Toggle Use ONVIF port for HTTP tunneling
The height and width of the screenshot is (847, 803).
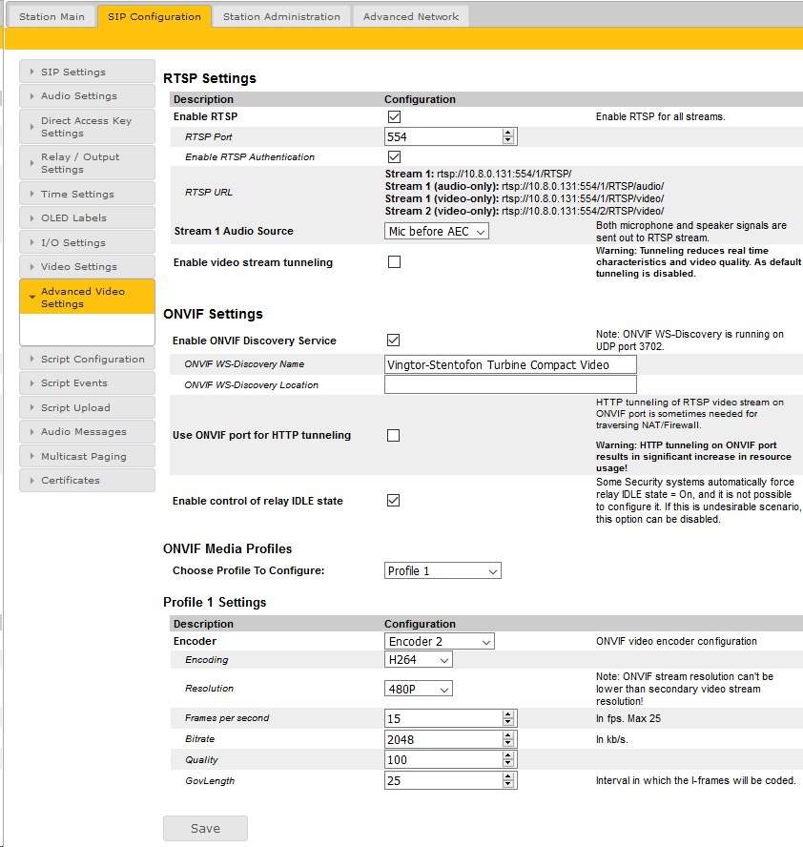[x=394, y=436]
